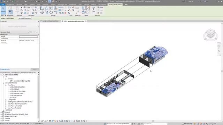Collapse the Floor Plans tree node
This screenshot has width=223, height=125.
tap(6, 85)
